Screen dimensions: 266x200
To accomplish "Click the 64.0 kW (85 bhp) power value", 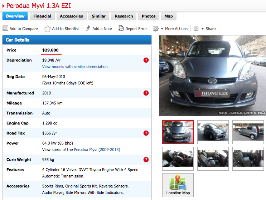I will 58,143.
